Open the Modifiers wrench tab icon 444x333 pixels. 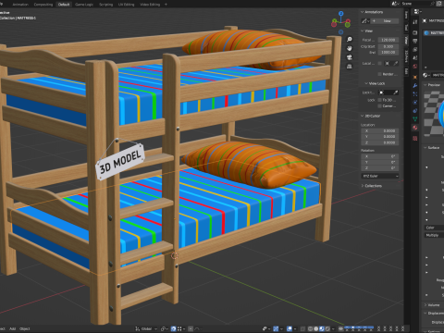pyautogui.click(x=415, y=85)
